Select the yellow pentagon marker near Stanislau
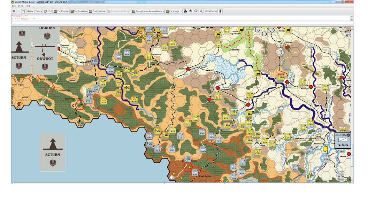This screenshot has height=204, width=377. click(x=325, y=149)
